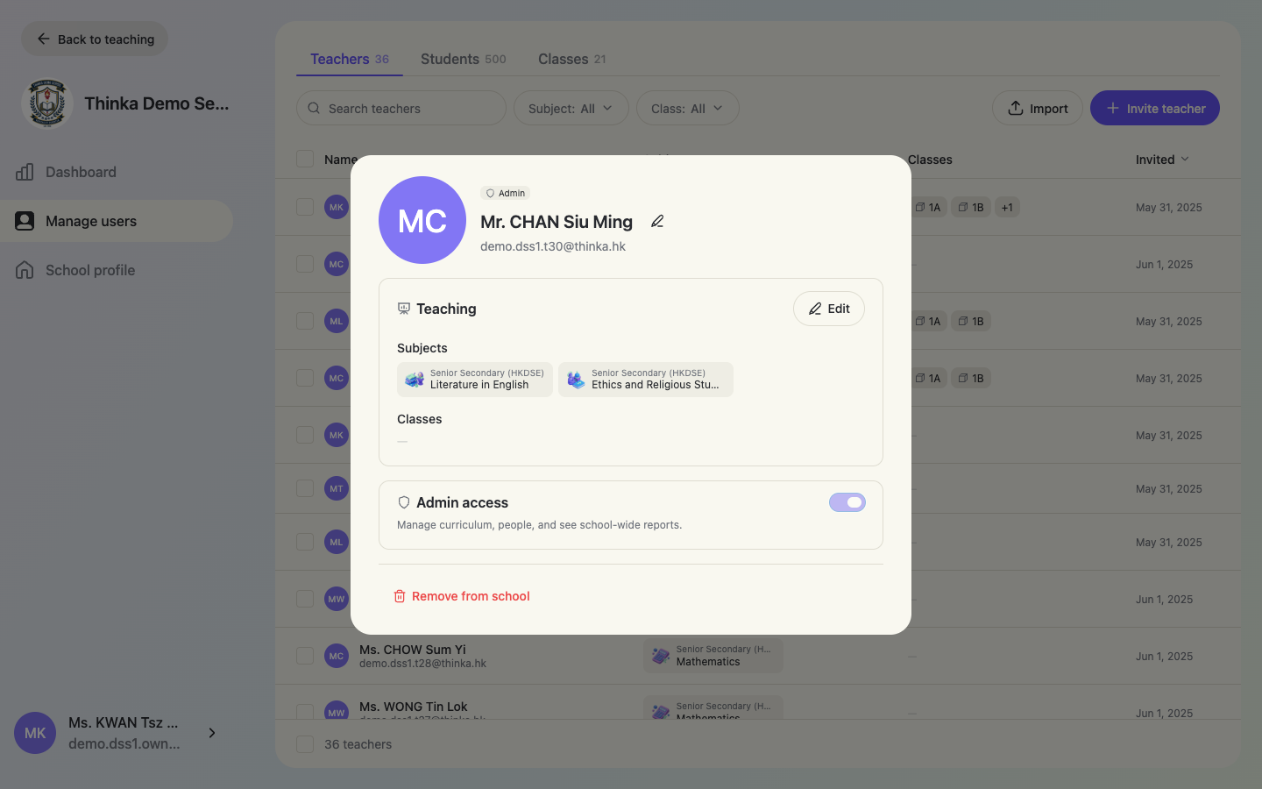Image resolution: width=1262 pixels, height=789 pixels.
Task: Click Remove from school
Action: (462, 596)
